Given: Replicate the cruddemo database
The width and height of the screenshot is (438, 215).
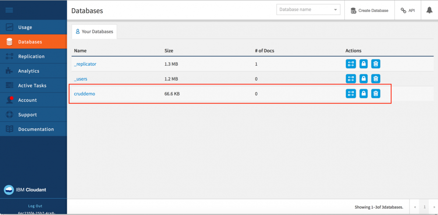Looking at the screenshot, I should pyautogui.click(x=351, y=94).
